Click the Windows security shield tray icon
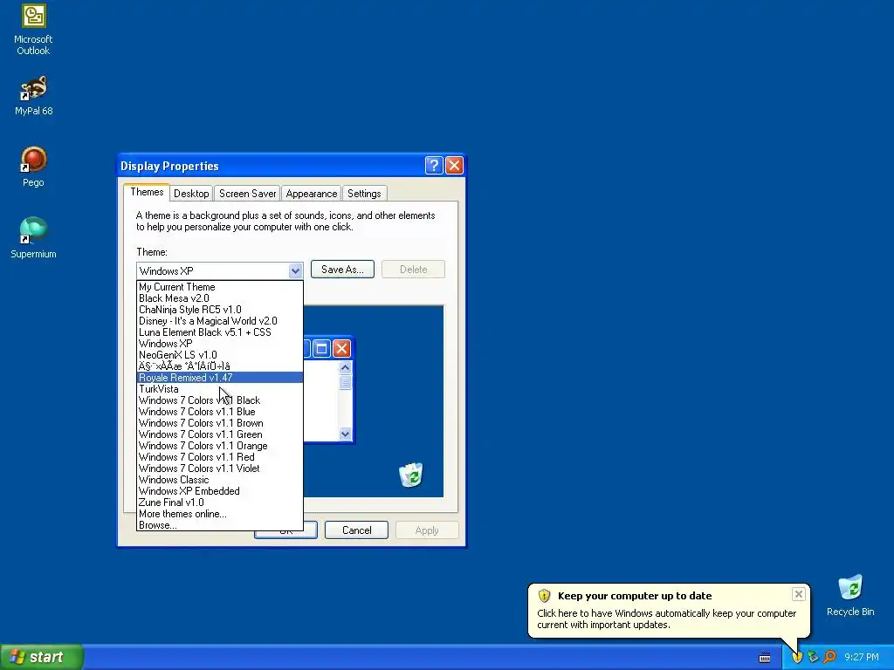 pos(797,657)
